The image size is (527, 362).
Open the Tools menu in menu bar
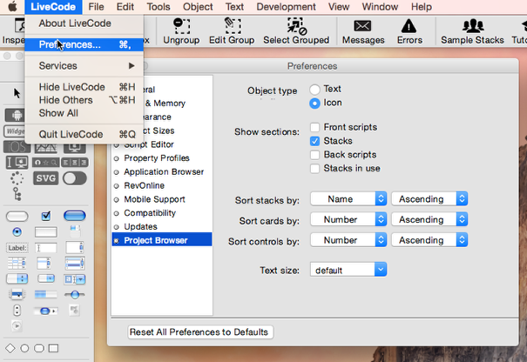click(159, 7)
